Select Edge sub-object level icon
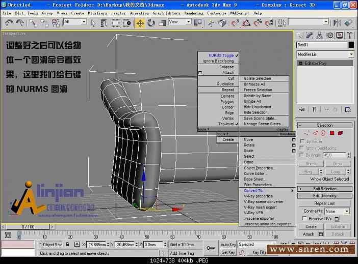This screenshot has width=358, height=264. pyautogui.click(x=315, y=133)
